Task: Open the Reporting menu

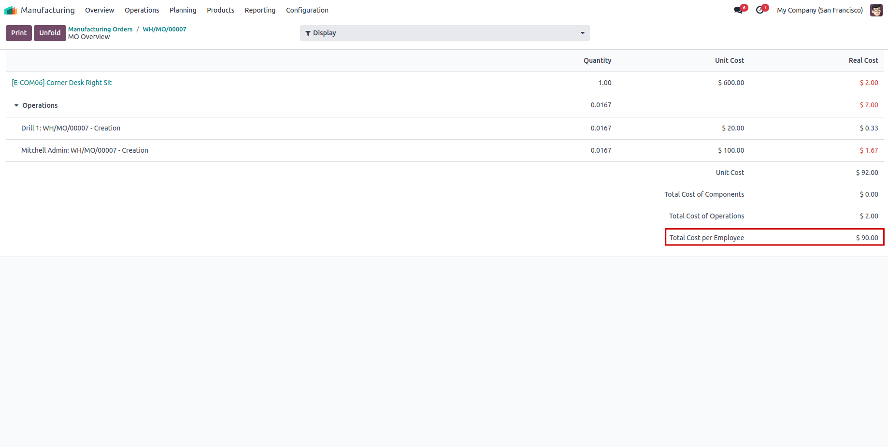Action: click(x=260, y=10)
